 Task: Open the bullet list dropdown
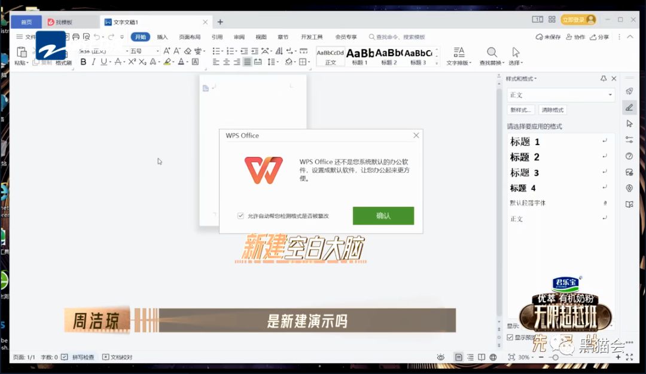point(222,51)
